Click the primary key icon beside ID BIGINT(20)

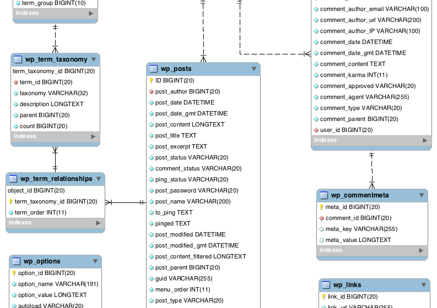pos(151,80)
